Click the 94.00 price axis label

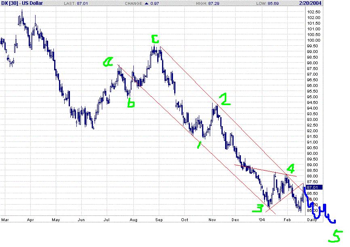[312, 108]
